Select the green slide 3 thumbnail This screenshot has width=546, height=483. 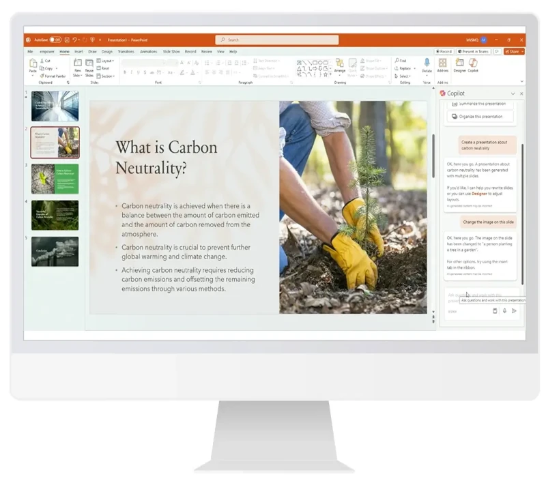[55, 179]
